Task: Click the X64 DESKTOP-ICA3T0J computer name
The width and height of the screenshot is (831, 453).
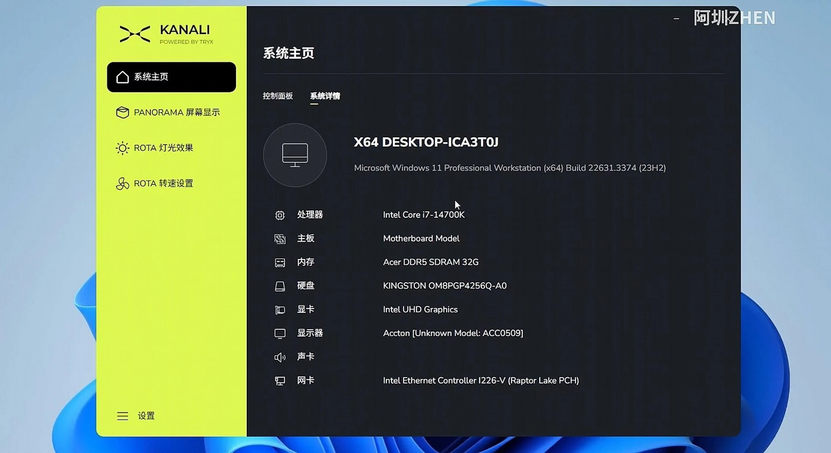Action: point(426,142)
